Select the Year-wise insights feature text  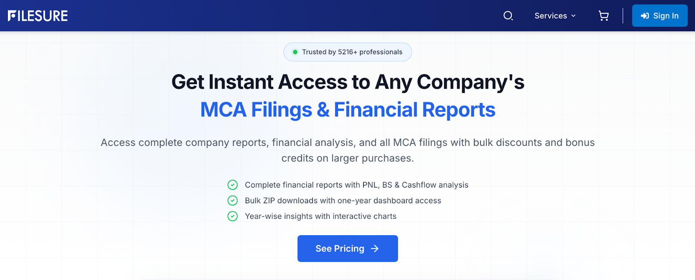(x=321, y=216)
